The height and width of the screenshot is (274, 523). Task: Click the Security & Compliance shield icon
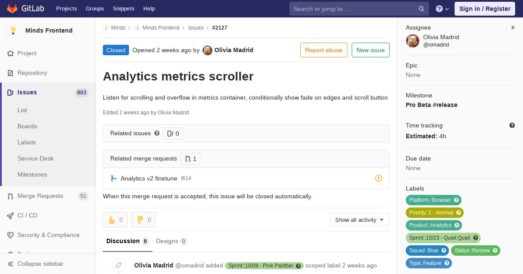(10, 235)
